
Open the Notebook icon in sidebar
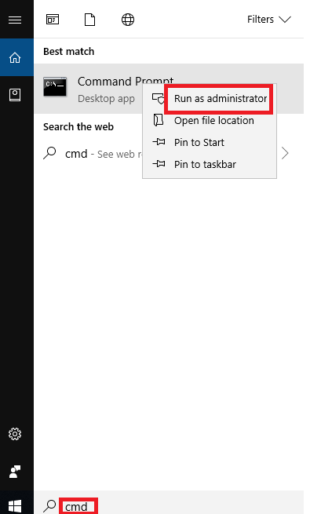[15, 95]
